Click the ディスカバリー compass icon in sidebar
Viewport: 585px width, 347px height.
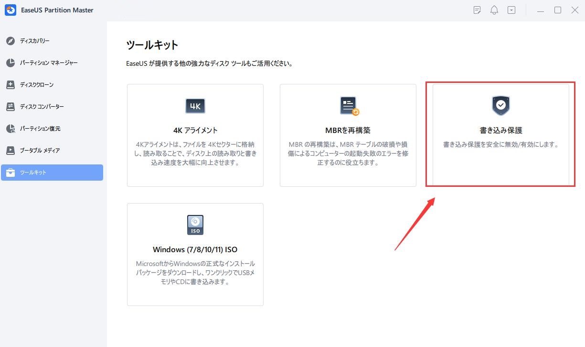click(x=11, y=41)
